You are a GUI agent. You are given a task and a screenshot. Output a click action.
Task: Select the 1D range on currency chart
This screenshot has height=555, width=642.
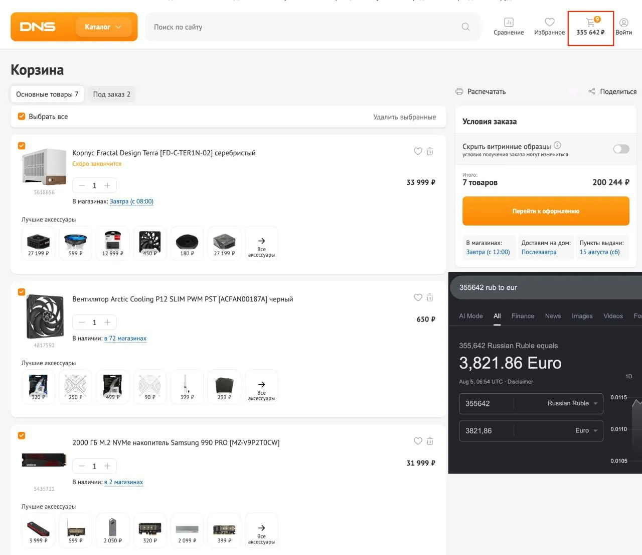click(x=628, y=376)
